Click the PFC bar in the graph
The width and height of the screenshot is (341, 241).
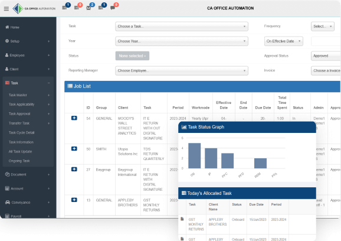(228, 161)
